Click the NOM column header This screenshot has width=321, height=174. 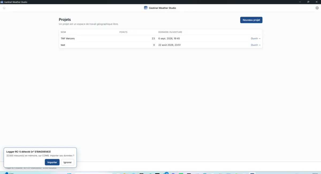(x=63, y=32)
